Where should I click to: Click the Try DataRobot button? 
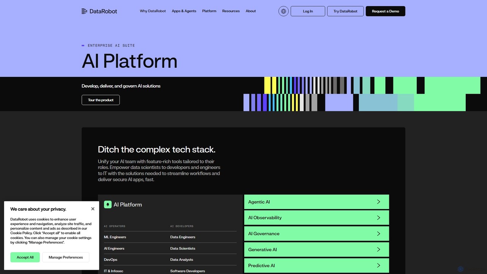click(345, 11)
